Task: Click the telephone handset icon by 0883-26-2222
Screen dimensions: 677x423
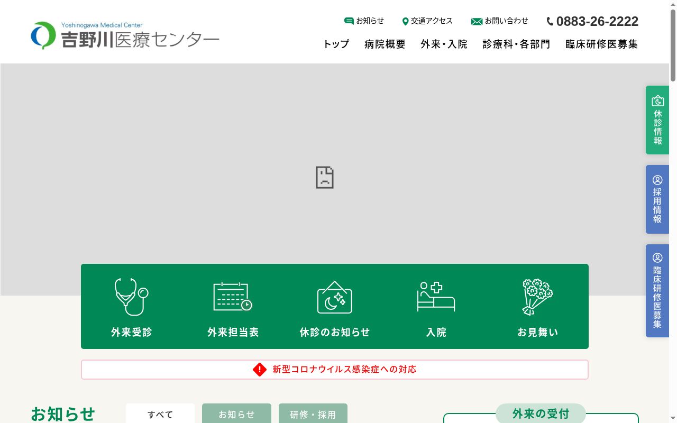Action: 550,21
